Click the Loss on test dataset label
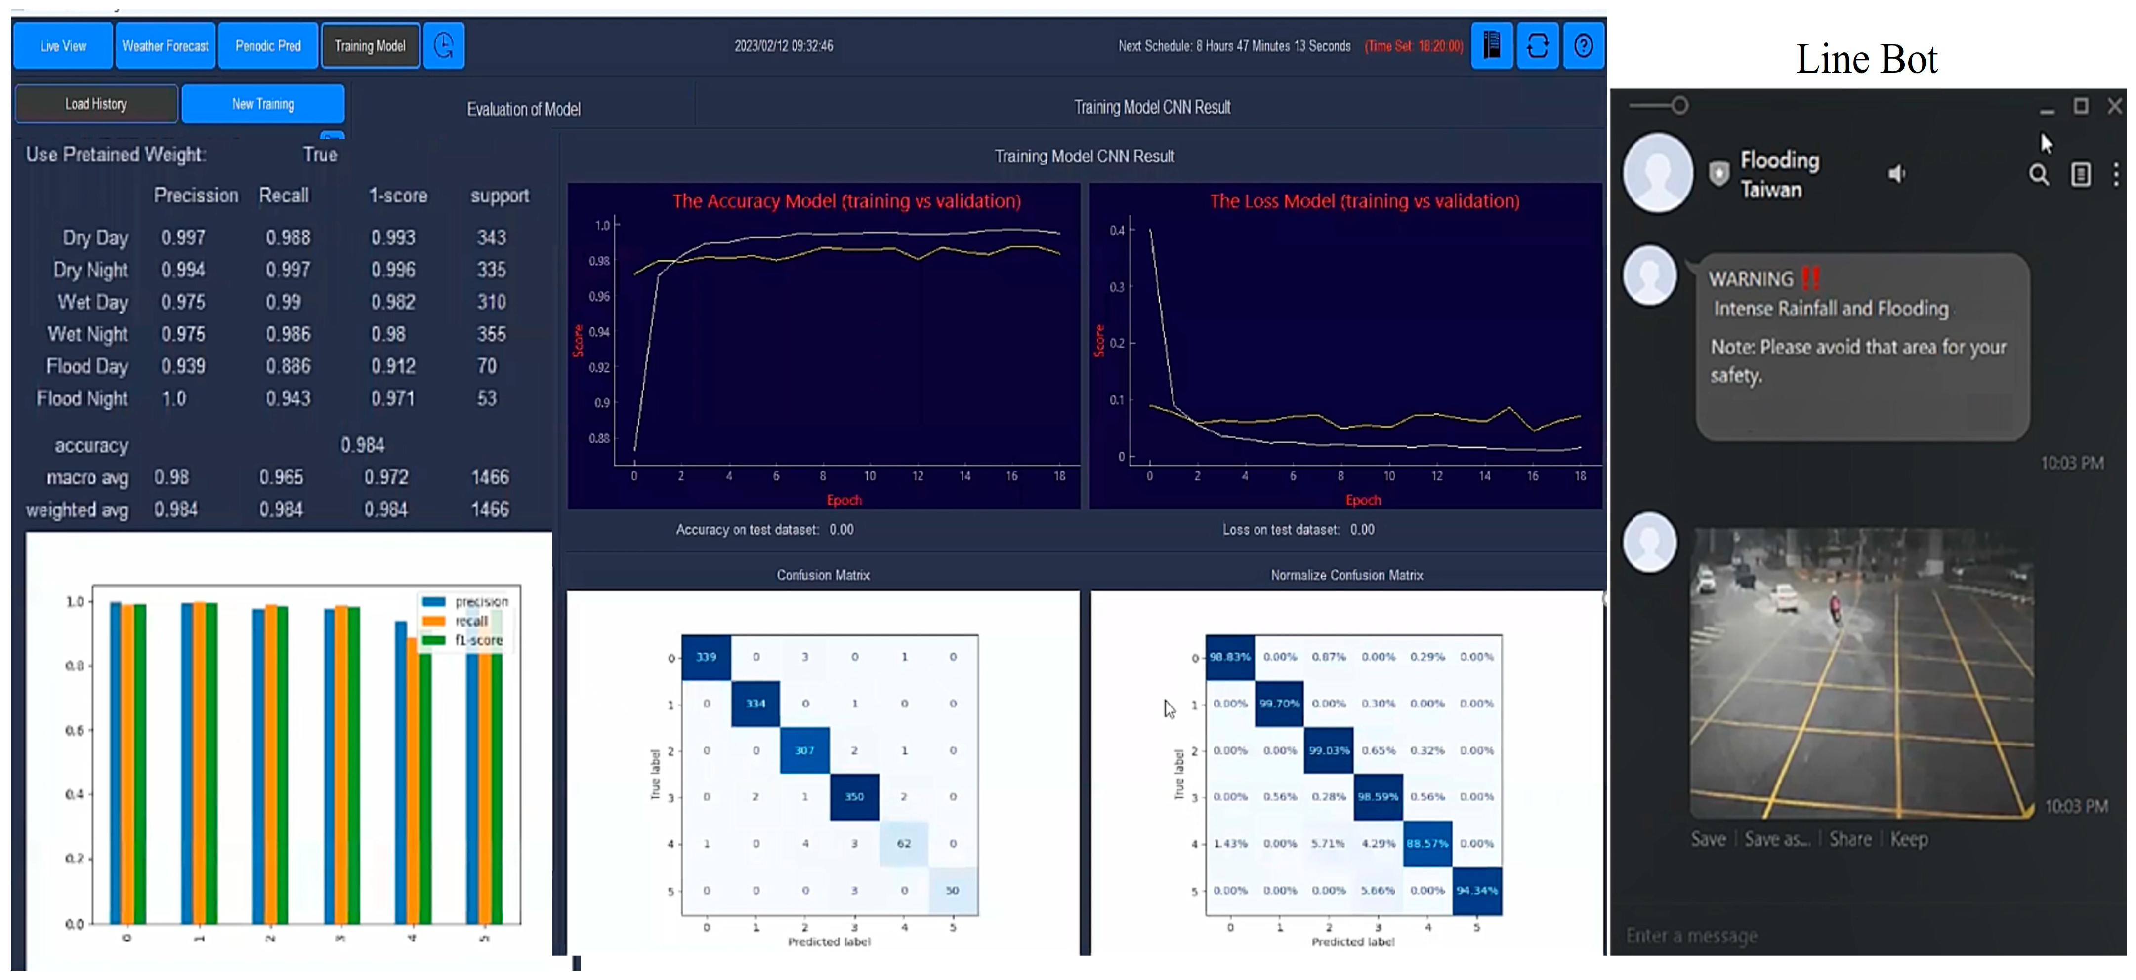Screen dimensions: 2136x980 tap(1281, 529)
